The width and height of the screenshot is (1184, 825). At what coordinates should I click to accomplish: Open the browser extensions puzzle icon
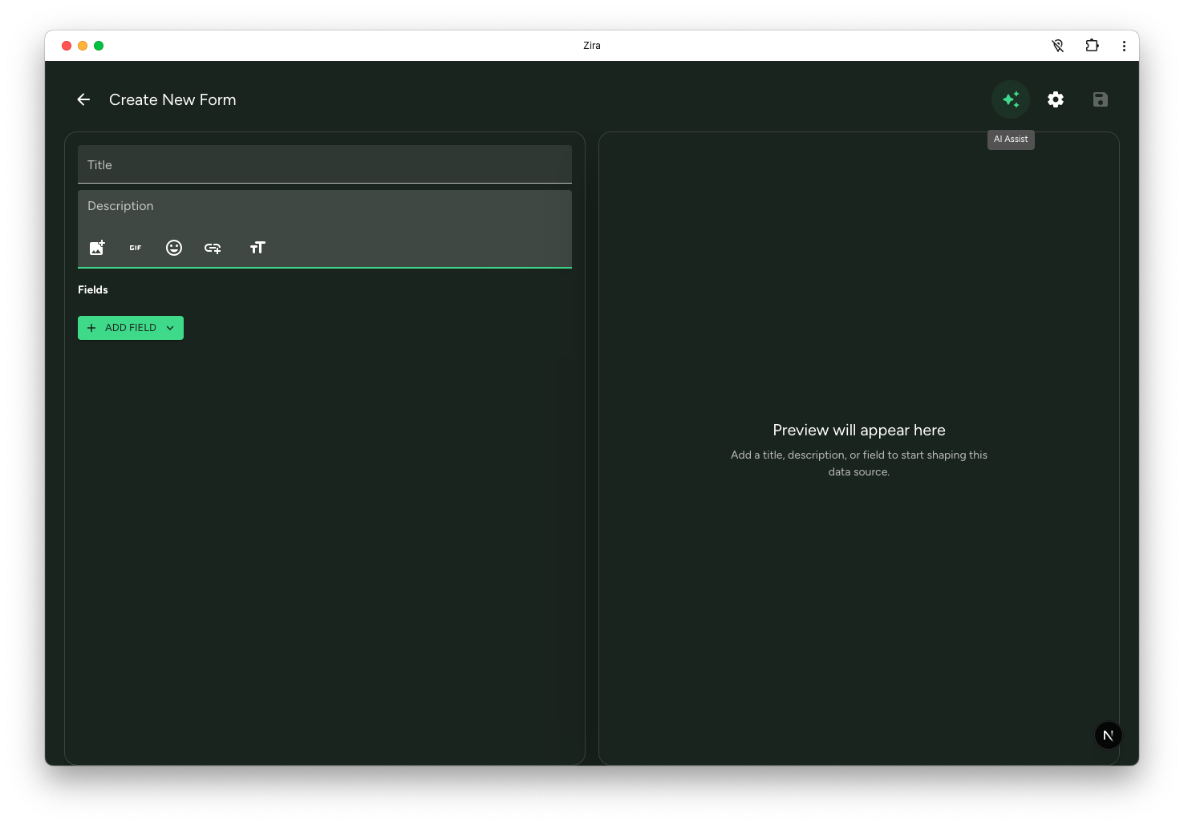tap(1092, 46)
